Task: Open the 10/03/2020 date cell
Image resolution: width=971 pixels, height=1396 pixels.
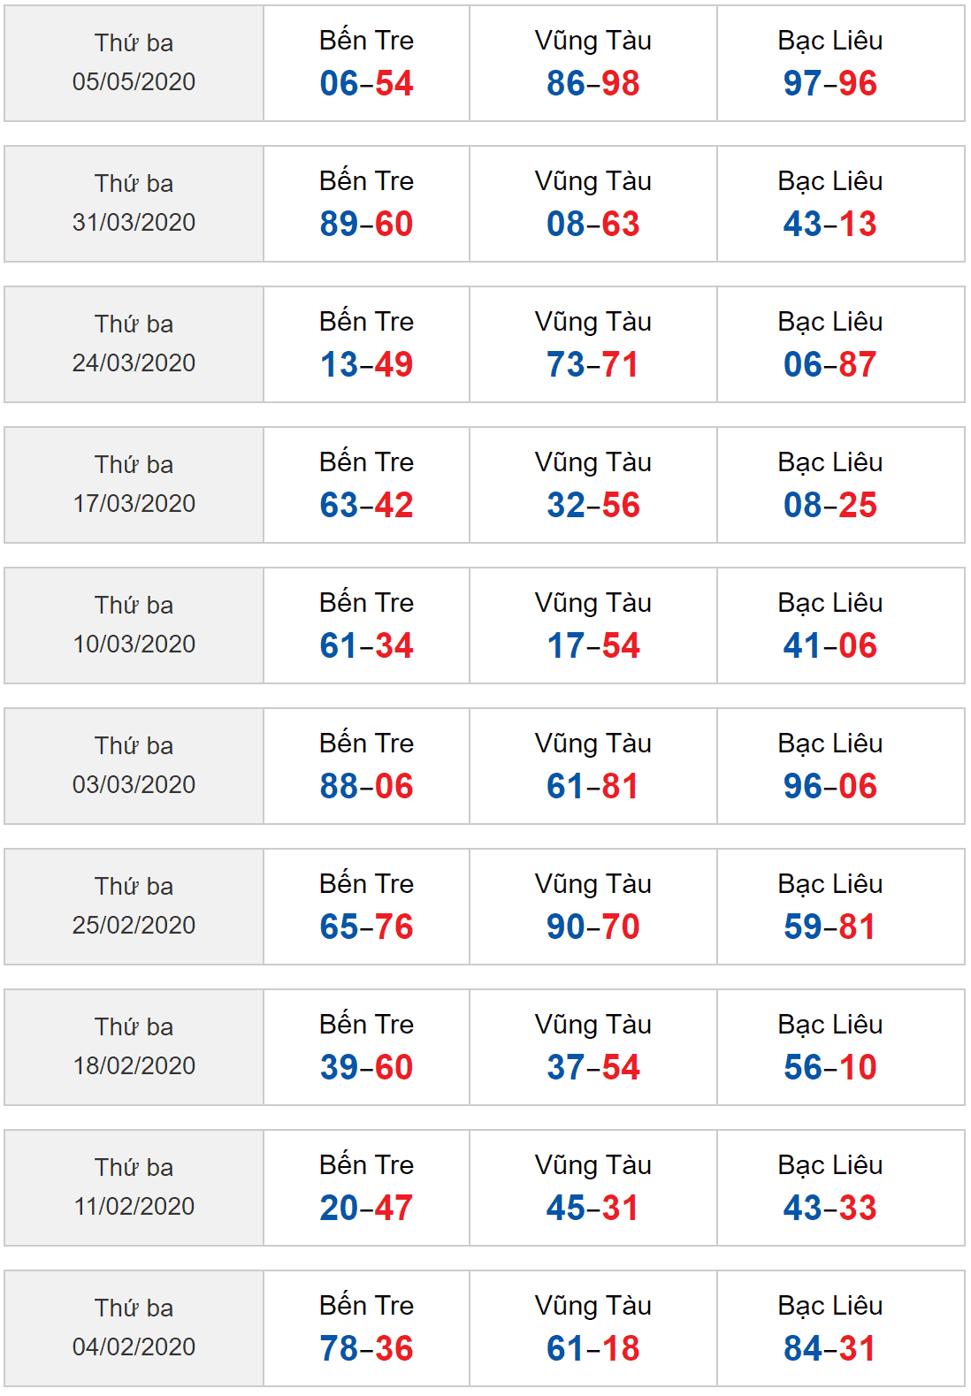Action: click(x=134, y=625)
